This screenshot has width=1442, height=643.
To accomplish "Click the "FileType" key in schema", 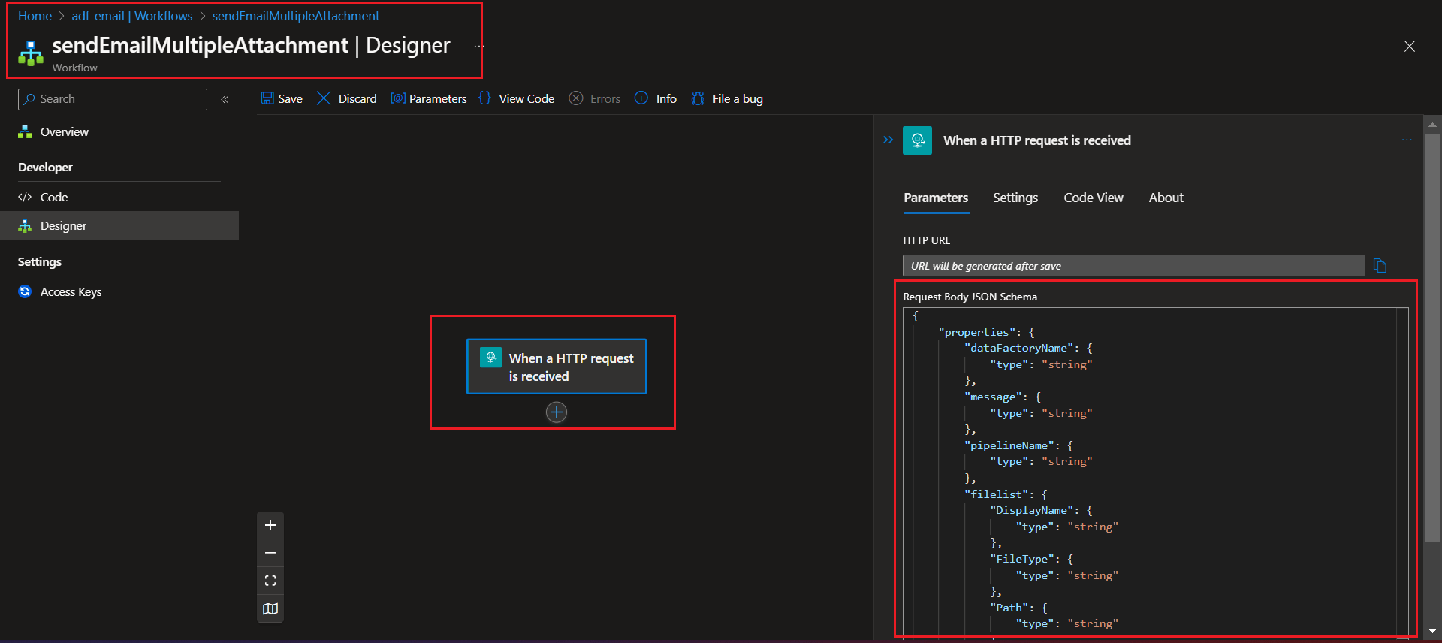I will 1022,559.
